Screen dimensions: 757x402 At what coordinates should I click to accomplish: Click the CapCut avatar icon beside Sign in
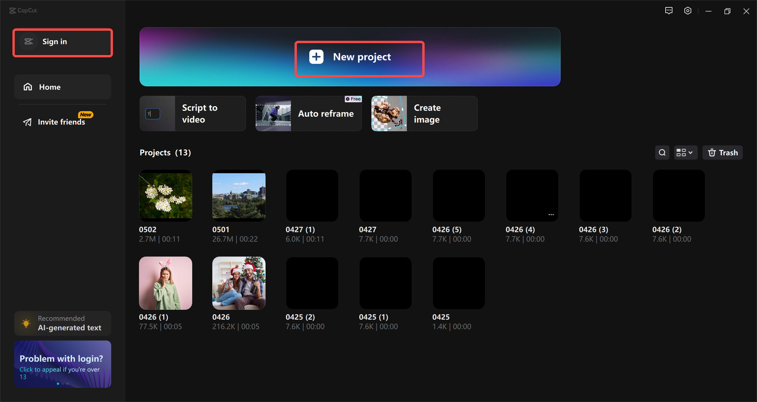(x=29, y=42)
